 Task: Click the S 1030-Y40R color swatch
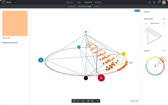(x=15, y=23)
